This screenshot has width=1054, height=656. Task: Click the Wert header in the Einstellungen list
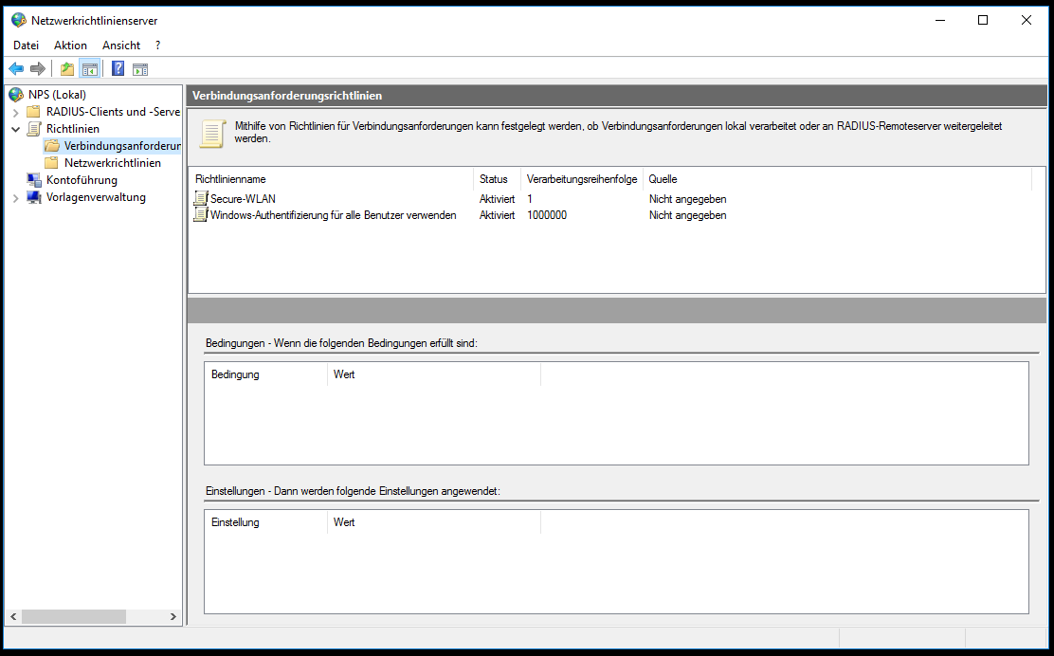(434, 522)
